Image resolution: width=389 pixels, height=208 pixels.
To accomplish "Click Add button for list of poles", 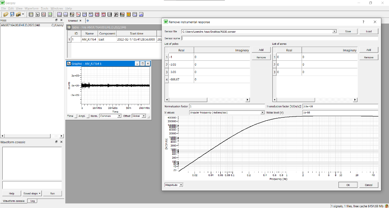I will (261, 50).
